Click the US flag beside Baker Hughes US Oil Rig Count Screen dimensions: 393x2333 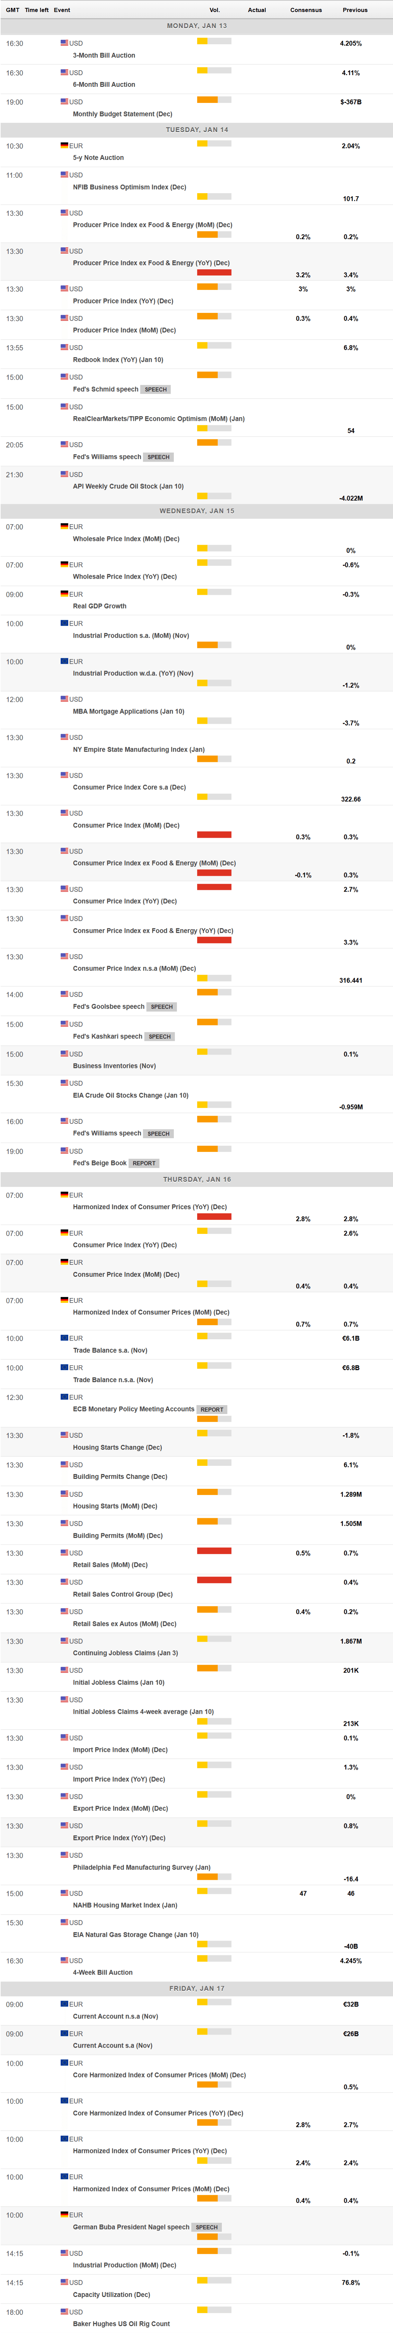pyautogui.click(x=64, y=2311)
